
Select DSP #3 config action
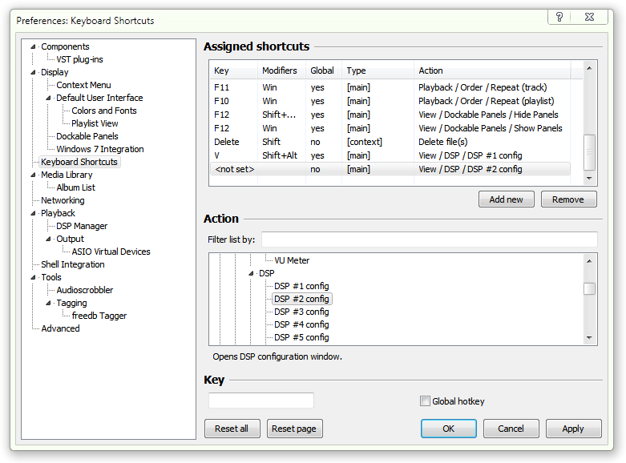click(x=301, y=312)
